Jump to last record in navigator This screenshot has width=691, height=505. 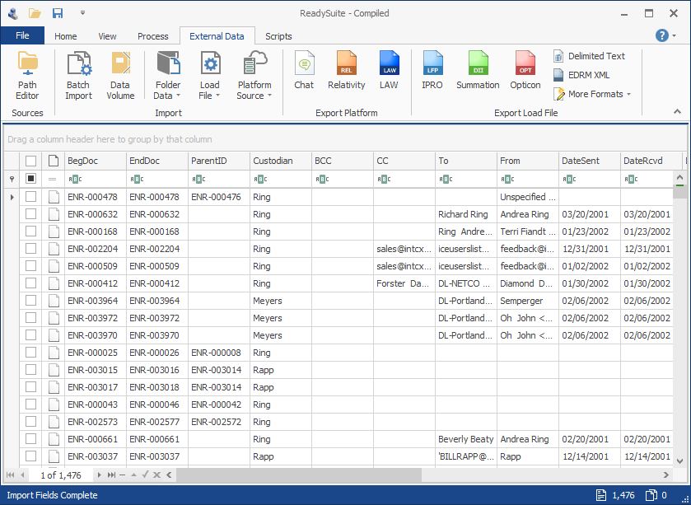[x=111, y=475]
